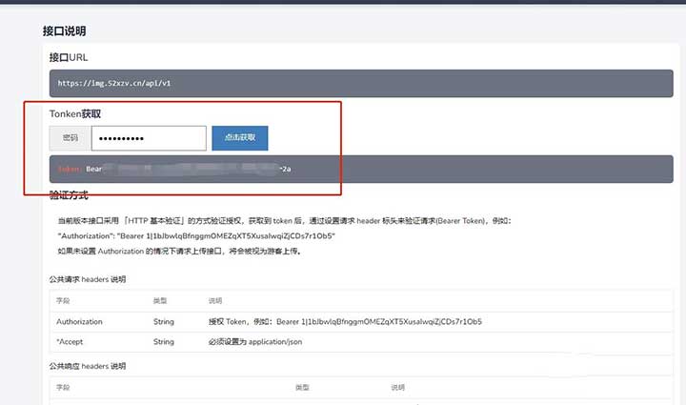Click the 说明 header in response table
This screenshot has height=405, width=686.
(397, 387)
